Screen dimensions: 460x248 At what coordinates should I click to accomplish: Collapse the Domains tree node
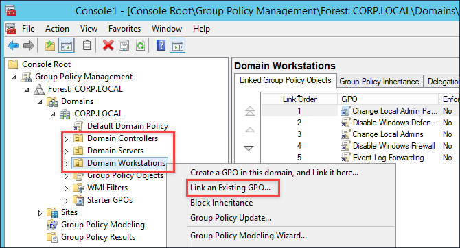(40, 102)
